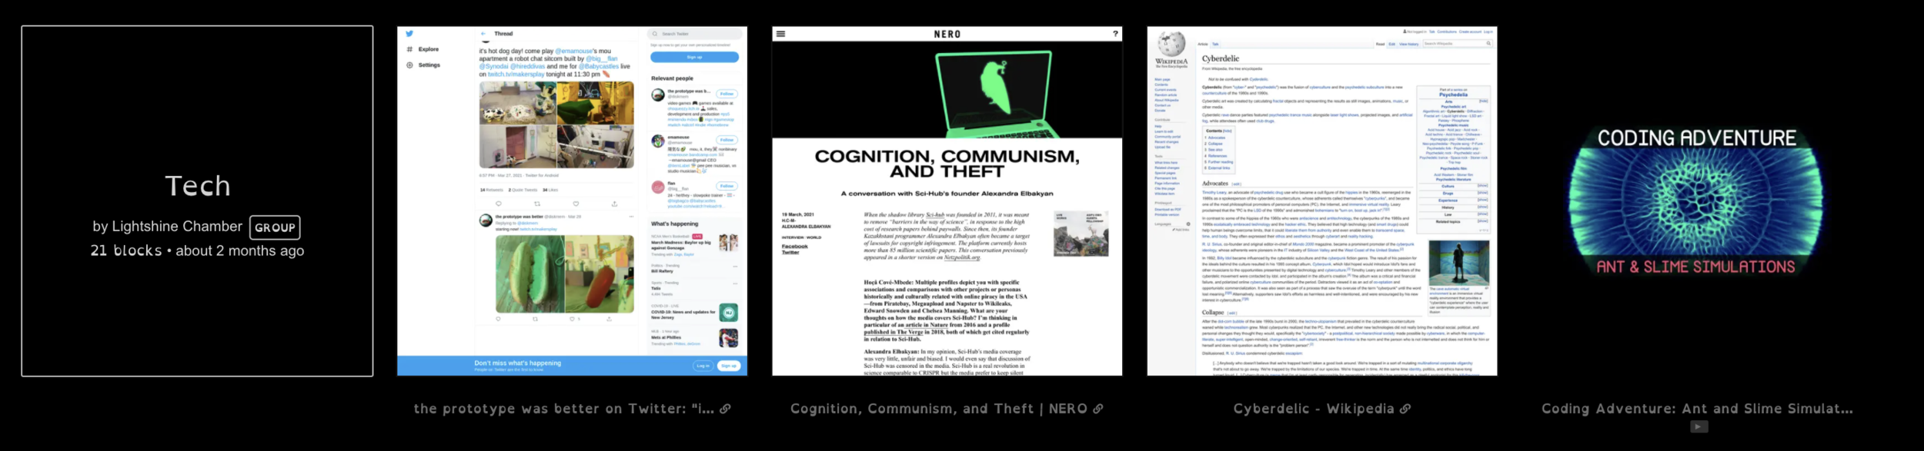Viewport: 1924px width, 451px height.
Task: Click video play icon under Coding Adventure
Action: pyautogui.click(x=1699, y=426)
